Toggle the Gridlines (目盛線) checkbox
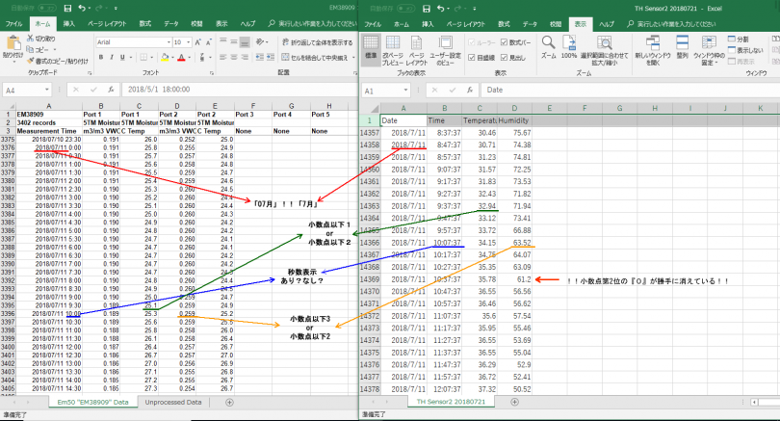This screenshot has height=421, width=780. pos(472,58)
